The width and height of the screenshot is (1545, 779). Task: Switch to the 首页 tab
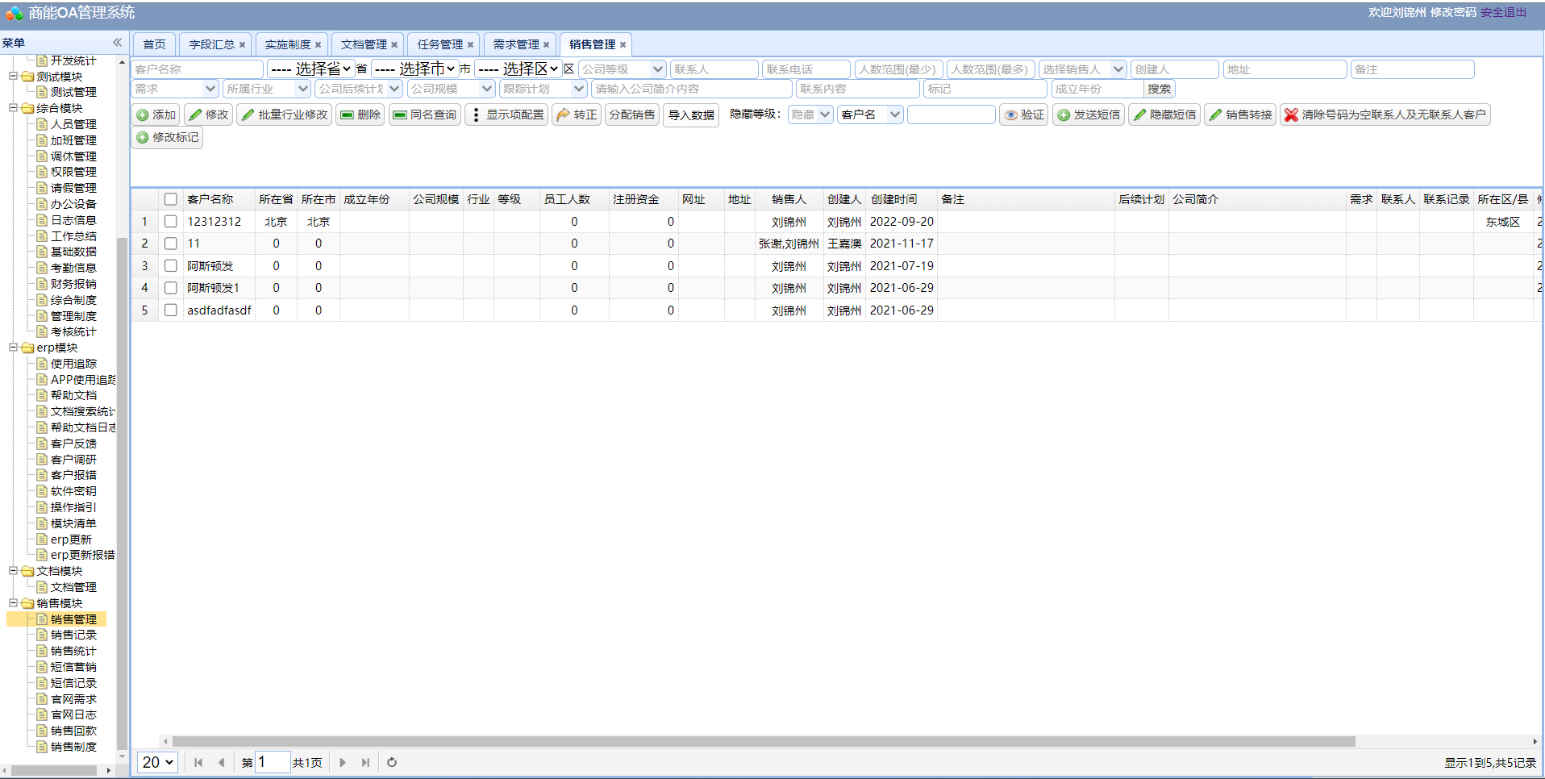pos(154,44)
